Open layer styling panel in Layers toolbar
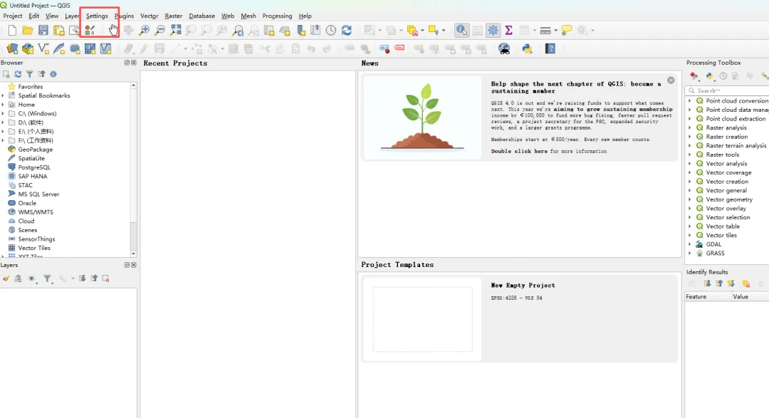 (6, 278)
